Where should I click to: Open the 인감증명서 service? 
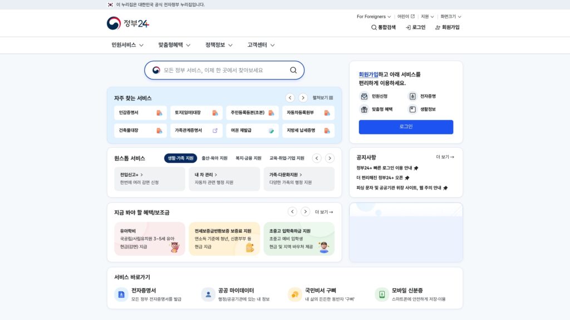point(140,113)
